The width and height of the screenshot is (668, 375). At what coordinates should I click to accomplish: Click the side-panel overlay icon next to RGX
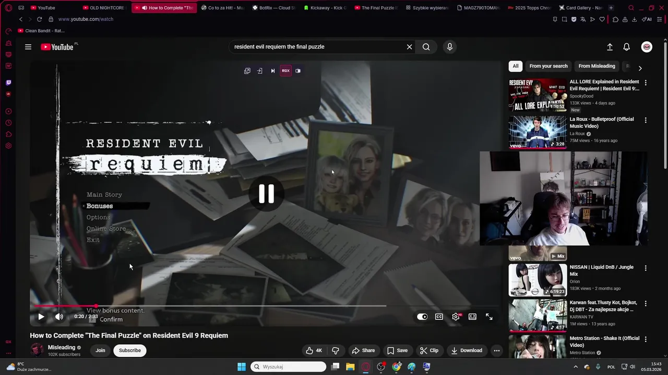coord(298,71)
